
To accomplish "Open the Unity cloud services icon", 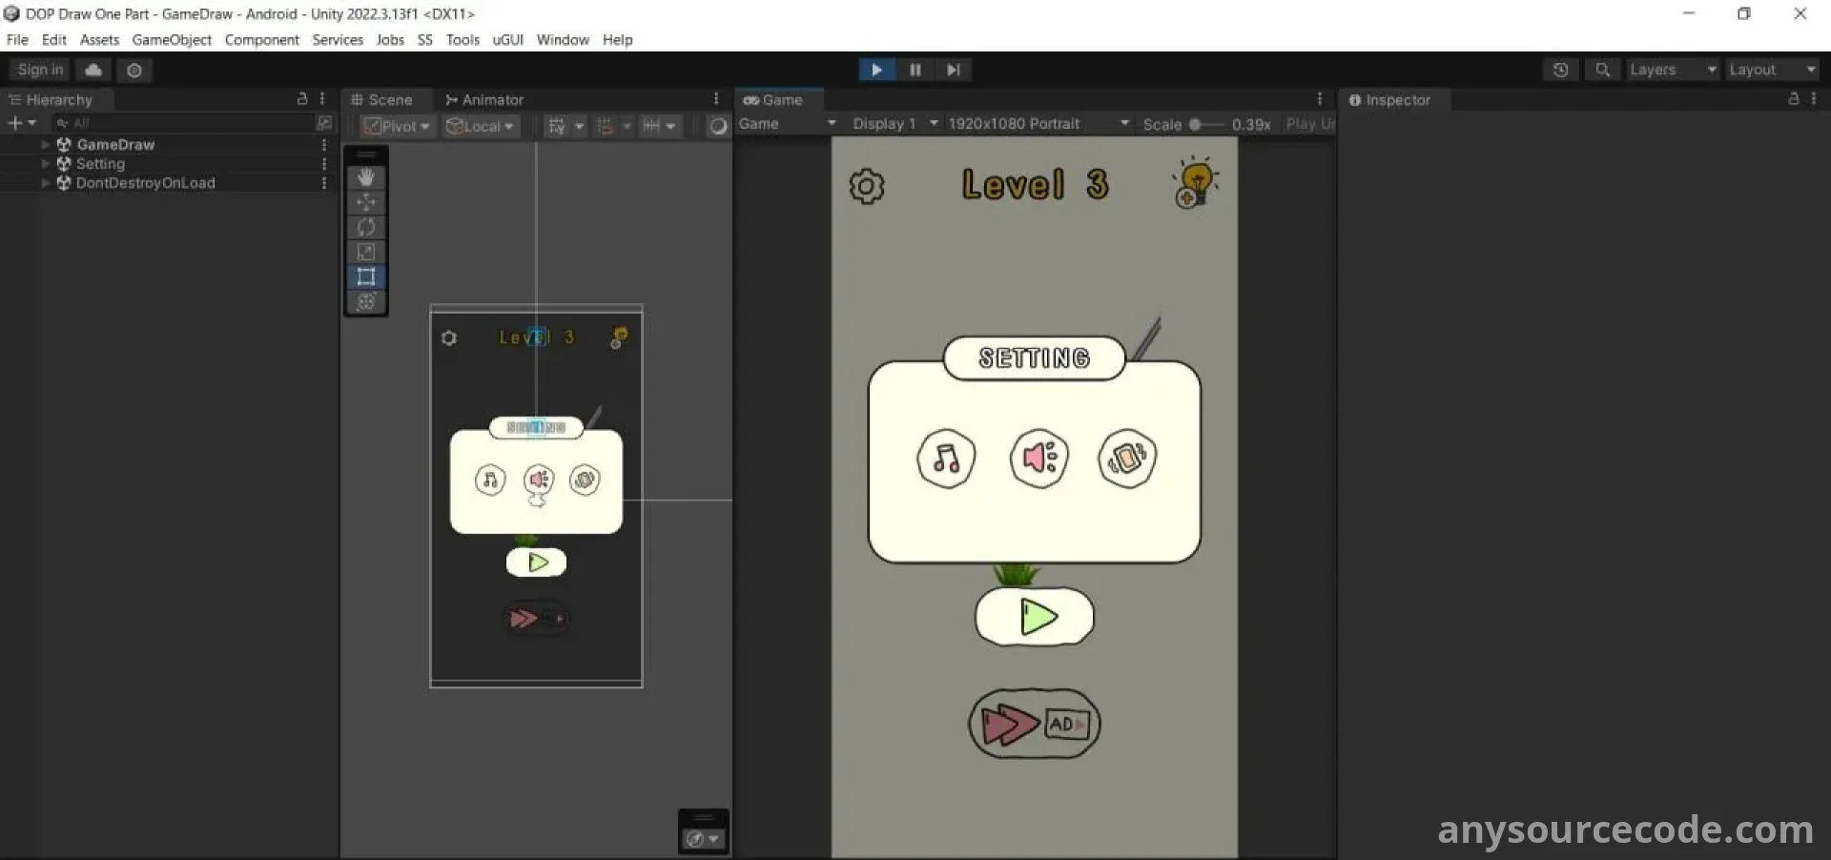I will coord(93,70).
